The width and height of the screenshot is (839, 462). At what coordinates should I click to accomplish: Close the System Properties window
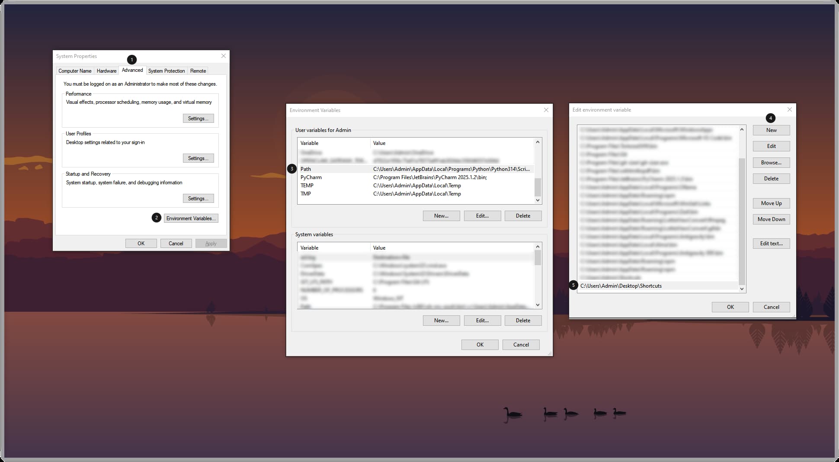(223, 56)
